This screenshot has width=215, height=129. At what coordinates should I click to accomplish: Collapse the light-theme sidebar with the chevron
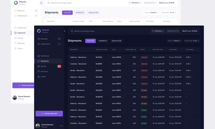tap(41, 3)
